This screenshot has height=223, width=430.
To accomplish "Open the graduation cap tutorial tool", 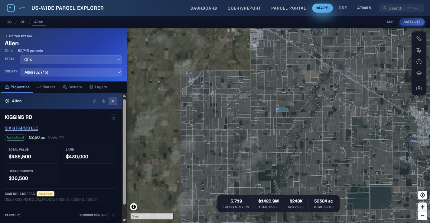I will 419,73.
